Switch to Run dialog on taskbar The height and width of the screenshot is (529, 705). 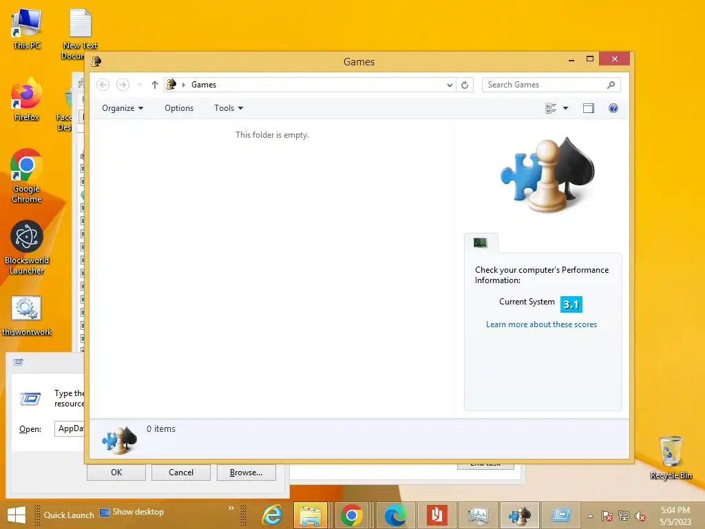561,515
